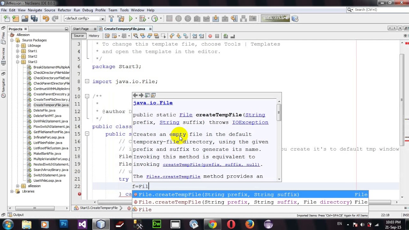Click the New File toolbar icon
This screenshot has height=230, width=409.
[7, 19]
